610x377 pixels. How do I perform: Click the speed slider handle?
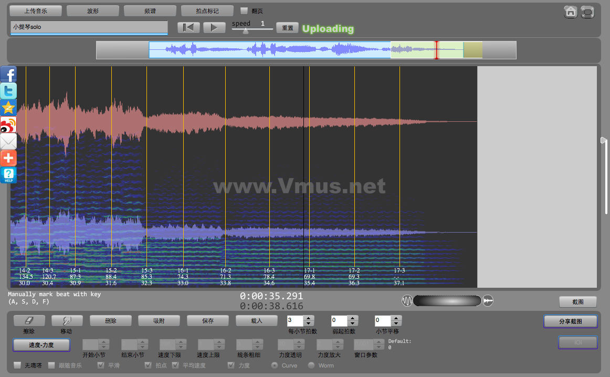coord(245,30)
